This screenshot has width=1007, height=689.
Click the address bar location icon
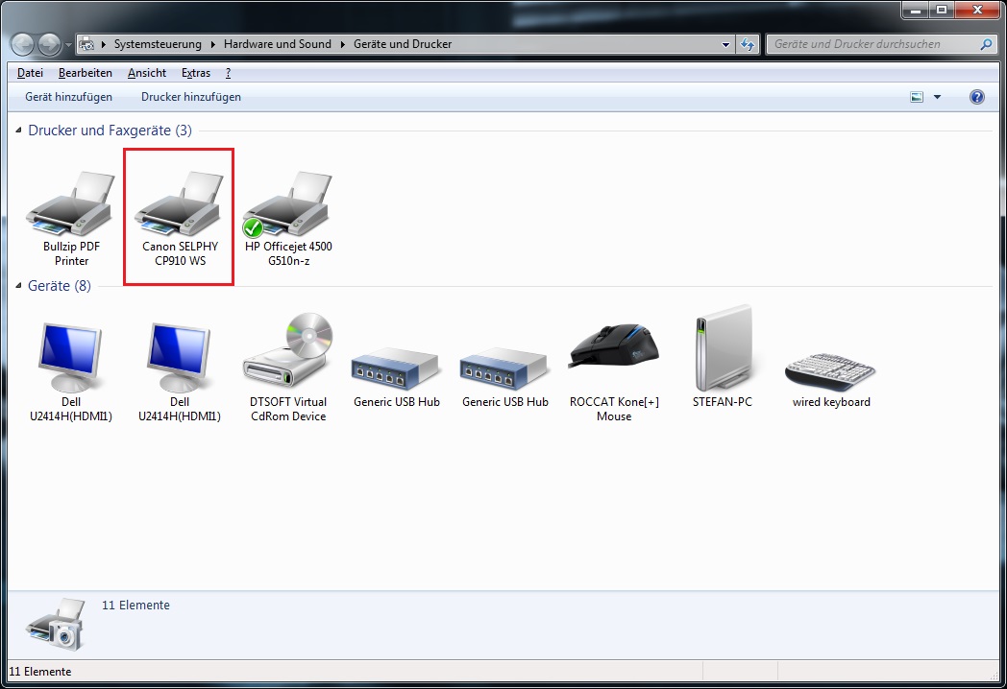(x=86, y=44)
